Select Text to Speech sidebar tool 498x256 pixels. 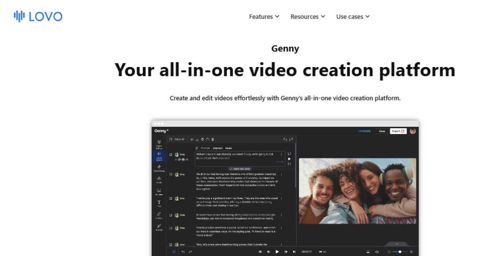click(x=159, y=156)
